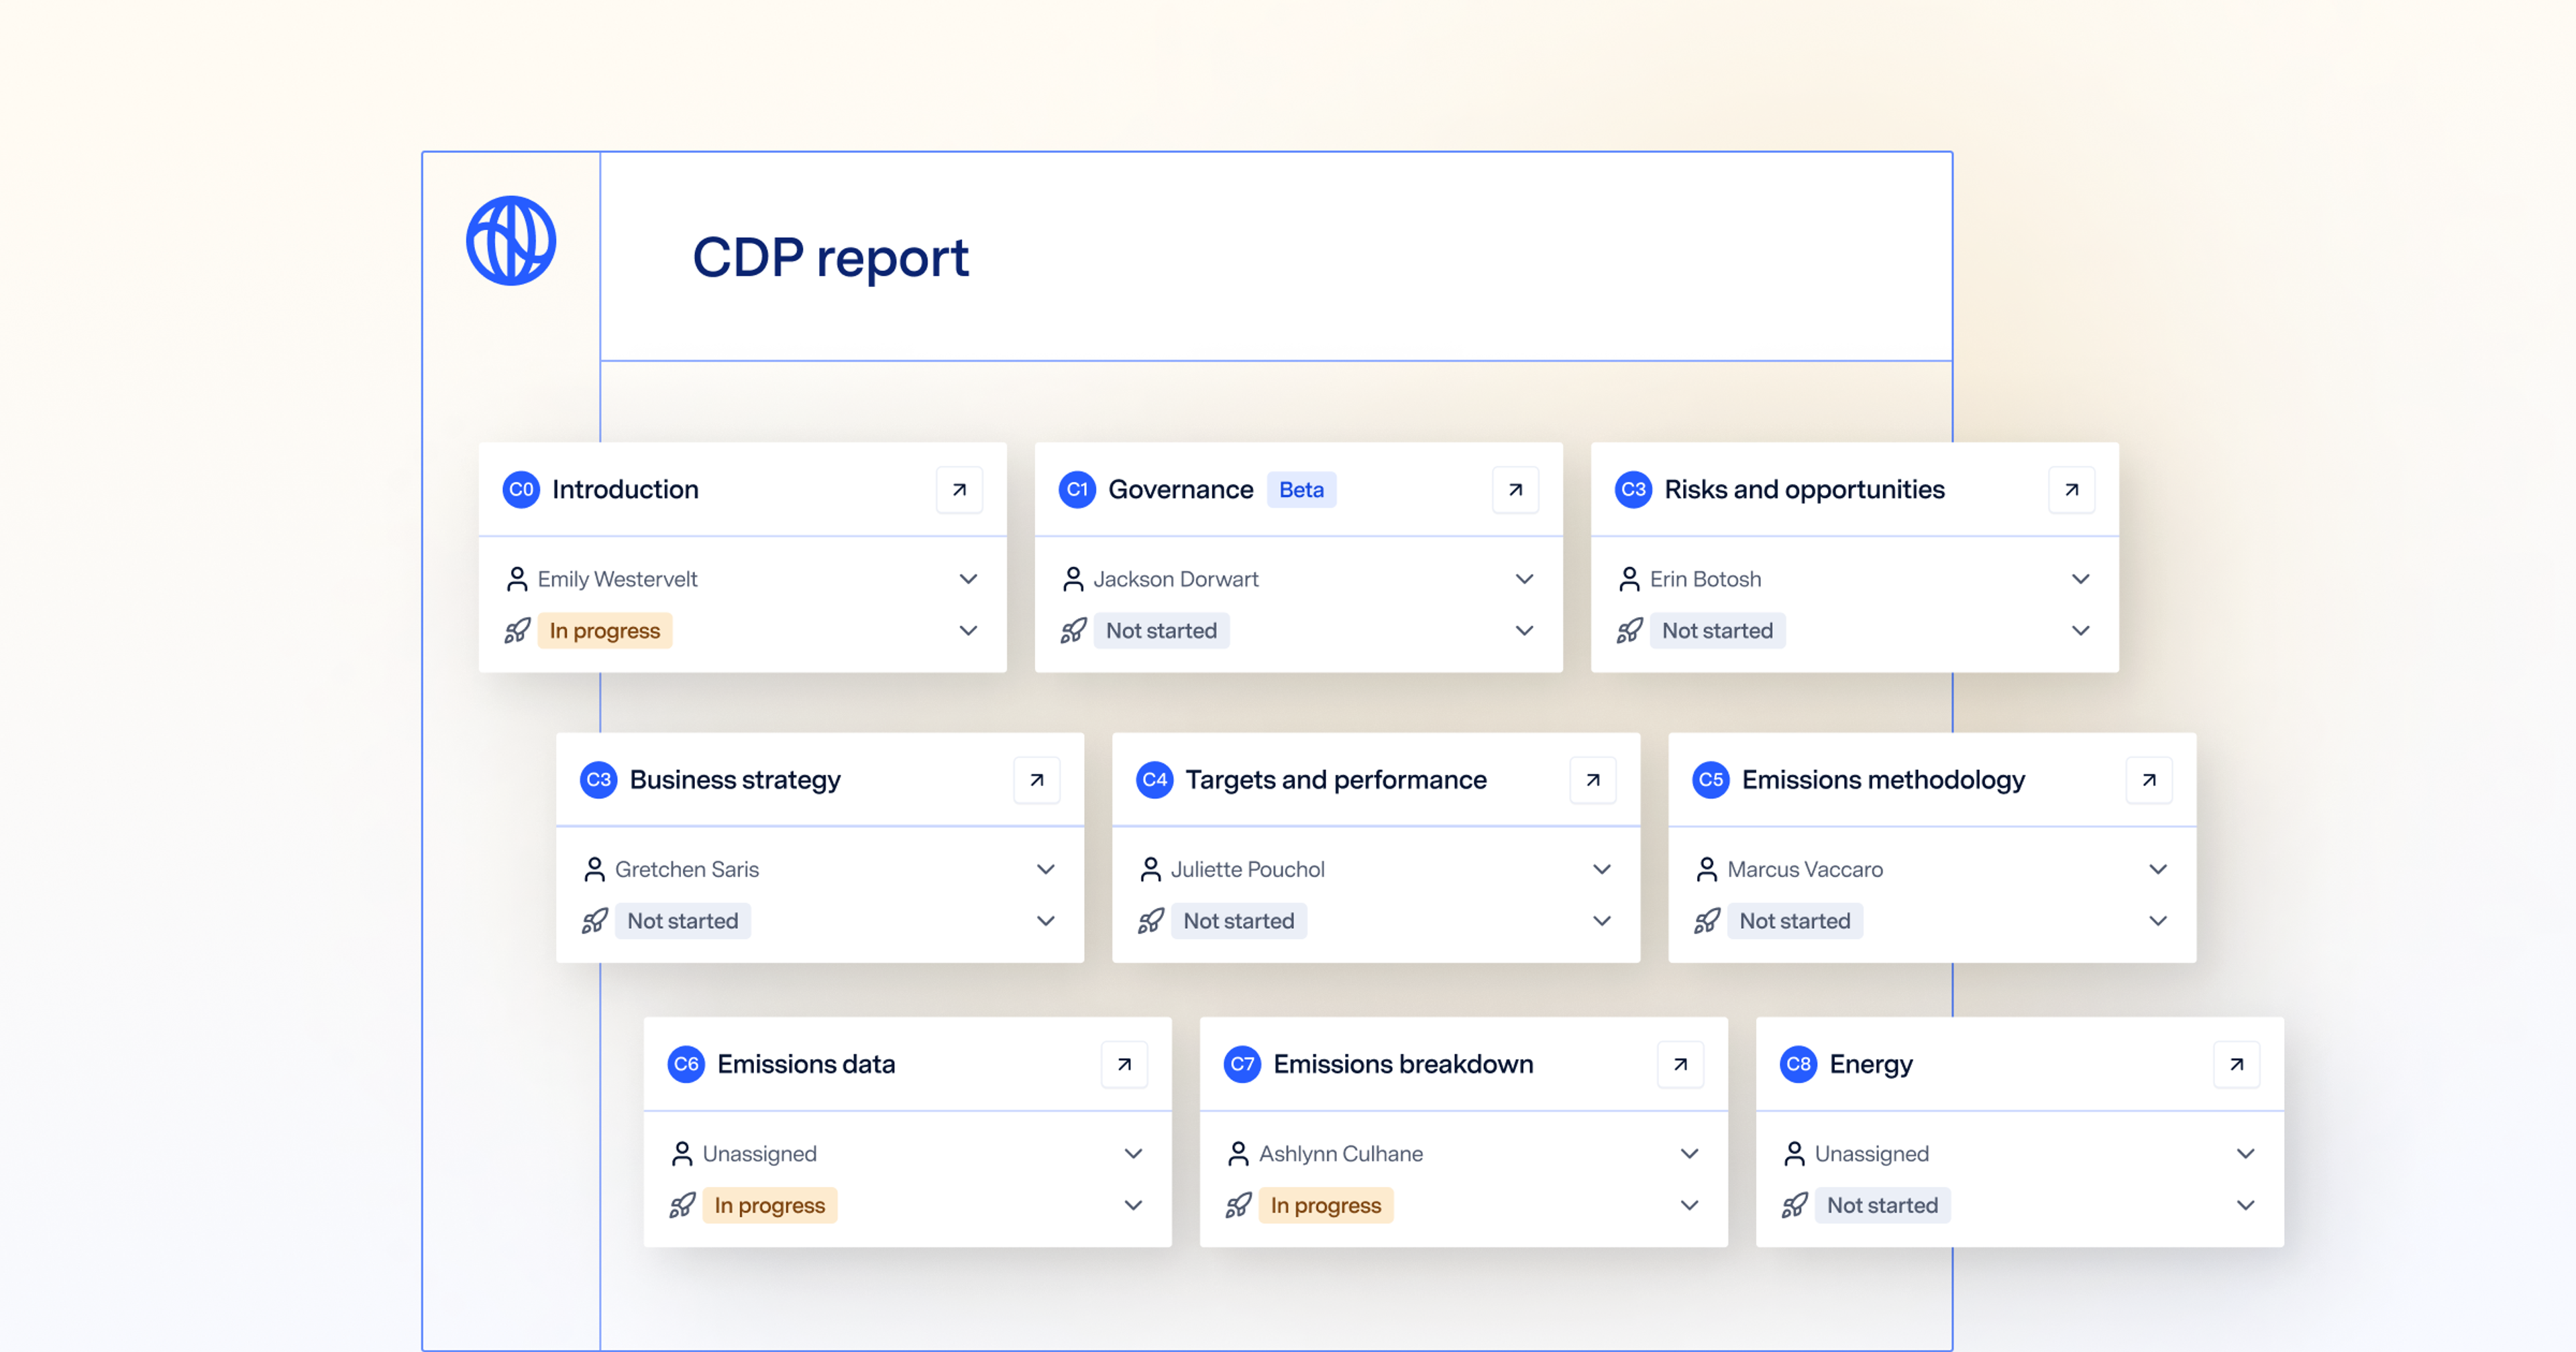Click the Juliette Pouchol name

point(1248,869)
